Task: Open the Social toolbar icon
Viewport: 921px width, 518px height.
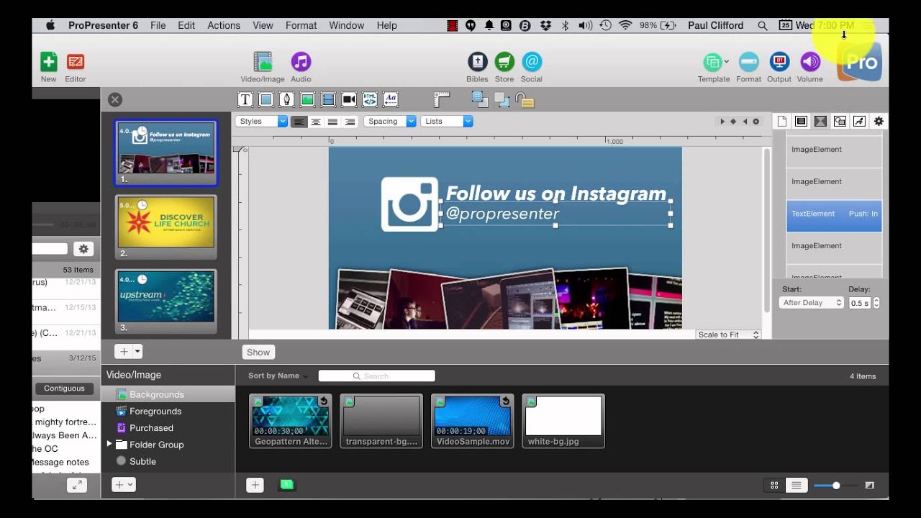Action: point(531,62)
